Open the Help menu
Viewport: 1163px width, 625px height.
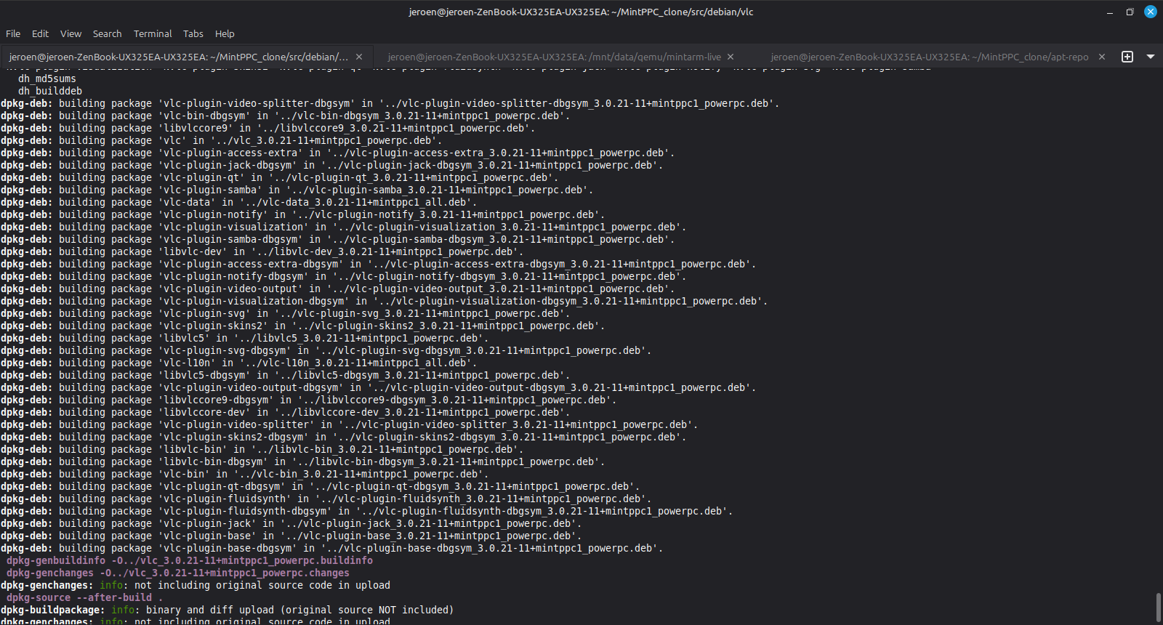tap(225, 33)
